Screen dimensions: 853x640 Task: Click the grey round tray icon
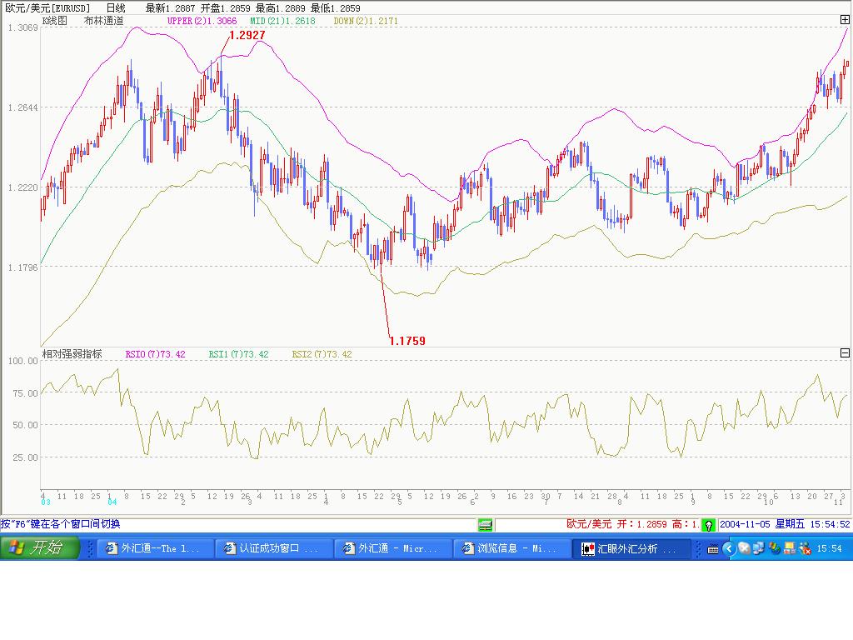pos(744,548)
